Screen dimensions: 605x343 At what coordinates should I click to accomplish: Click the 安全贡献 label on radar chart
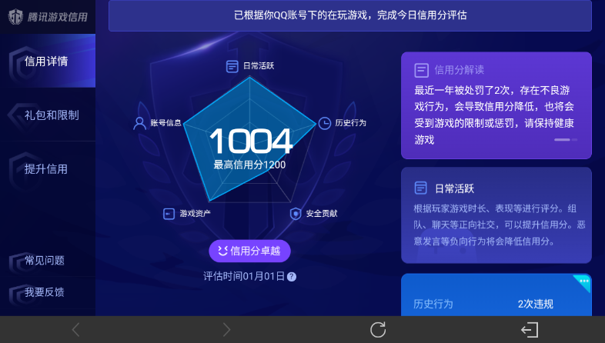(322, 213)
